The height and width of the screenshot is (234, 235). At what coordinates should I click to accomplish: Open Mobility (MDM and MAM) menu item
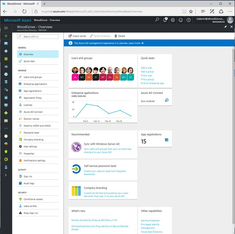38,126
